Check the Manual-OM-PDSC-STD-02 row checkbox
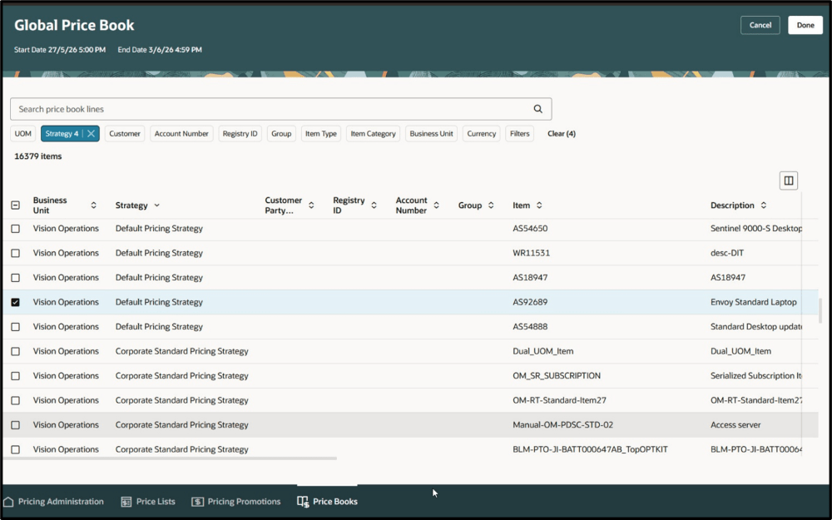This screenshot has height=520, width=832. click(x=15, y=425)
